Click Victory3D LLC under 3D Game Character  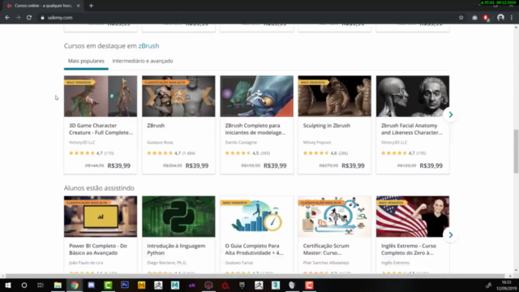pos(82,143)
